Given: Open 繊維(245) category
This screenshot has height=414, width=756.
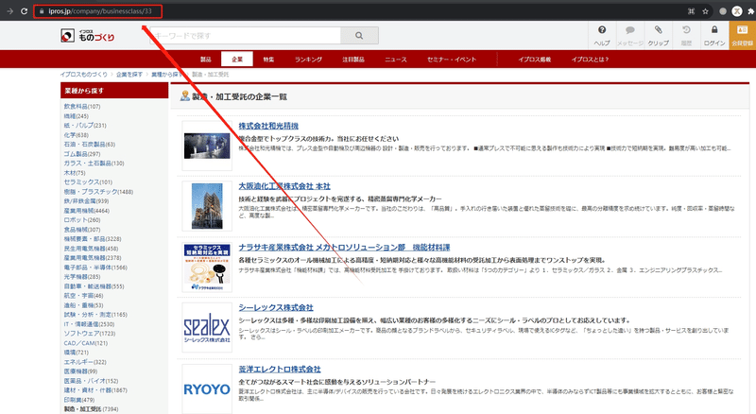Looking at the screenshot, I should (x=77, y=116).
